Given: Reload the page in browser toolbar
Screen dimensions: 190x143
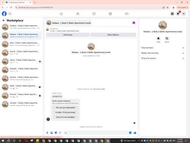Looking at the screenshot, I should pyautogui.click(x=11, y=8).
